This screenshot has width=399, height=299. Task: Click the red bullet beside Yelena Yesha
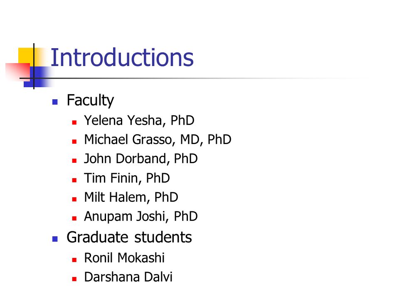[74, 123]
